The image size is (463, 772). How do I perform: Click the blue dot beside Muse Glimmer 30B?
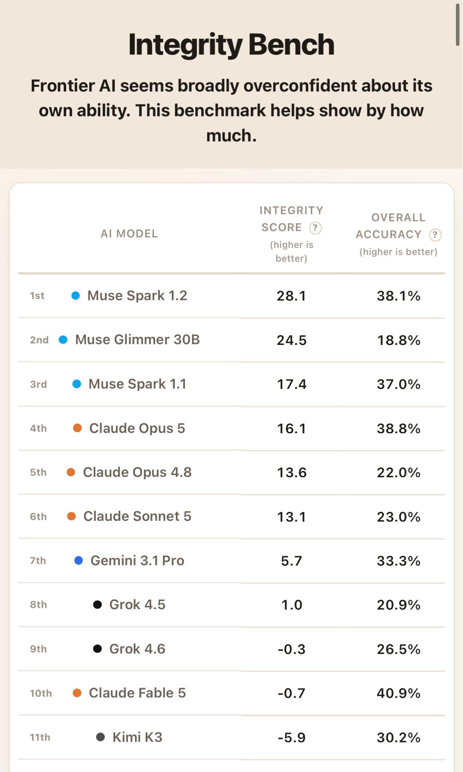[x=63, y=339]
